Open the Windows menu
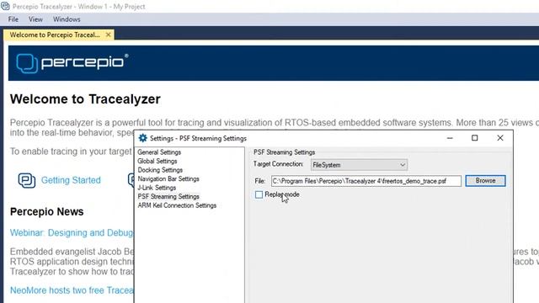 [67, 19]
